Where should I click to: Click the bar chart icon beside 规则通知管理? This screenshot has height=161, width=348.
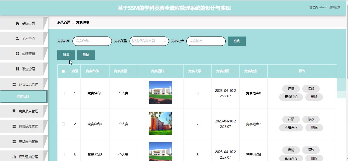tap(14, 157)
